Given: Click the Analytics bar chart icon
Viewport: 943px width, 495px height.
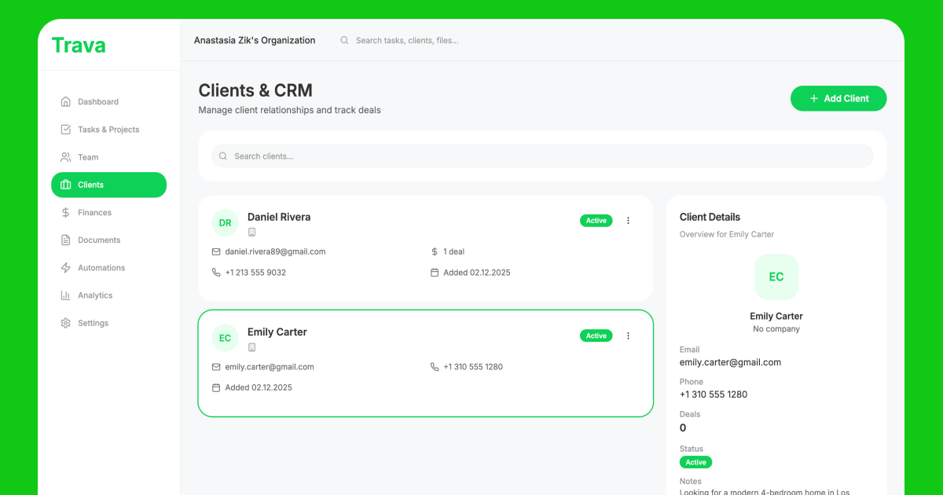Looking at the screenshot, I should point(66,295).
